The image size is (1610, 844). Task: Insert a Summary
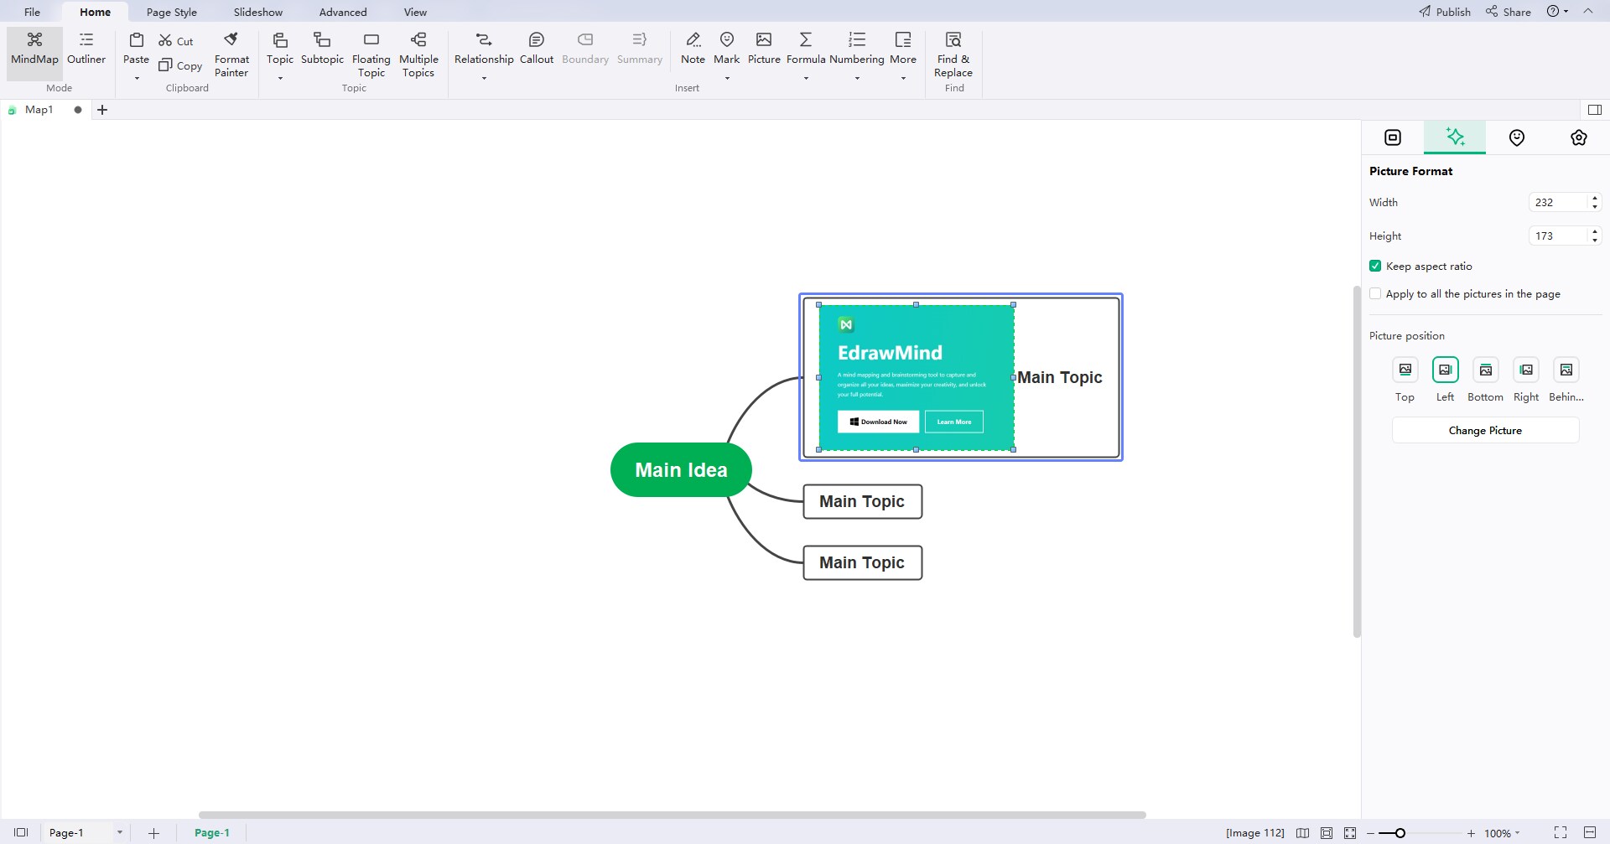[x=640, y=49]
